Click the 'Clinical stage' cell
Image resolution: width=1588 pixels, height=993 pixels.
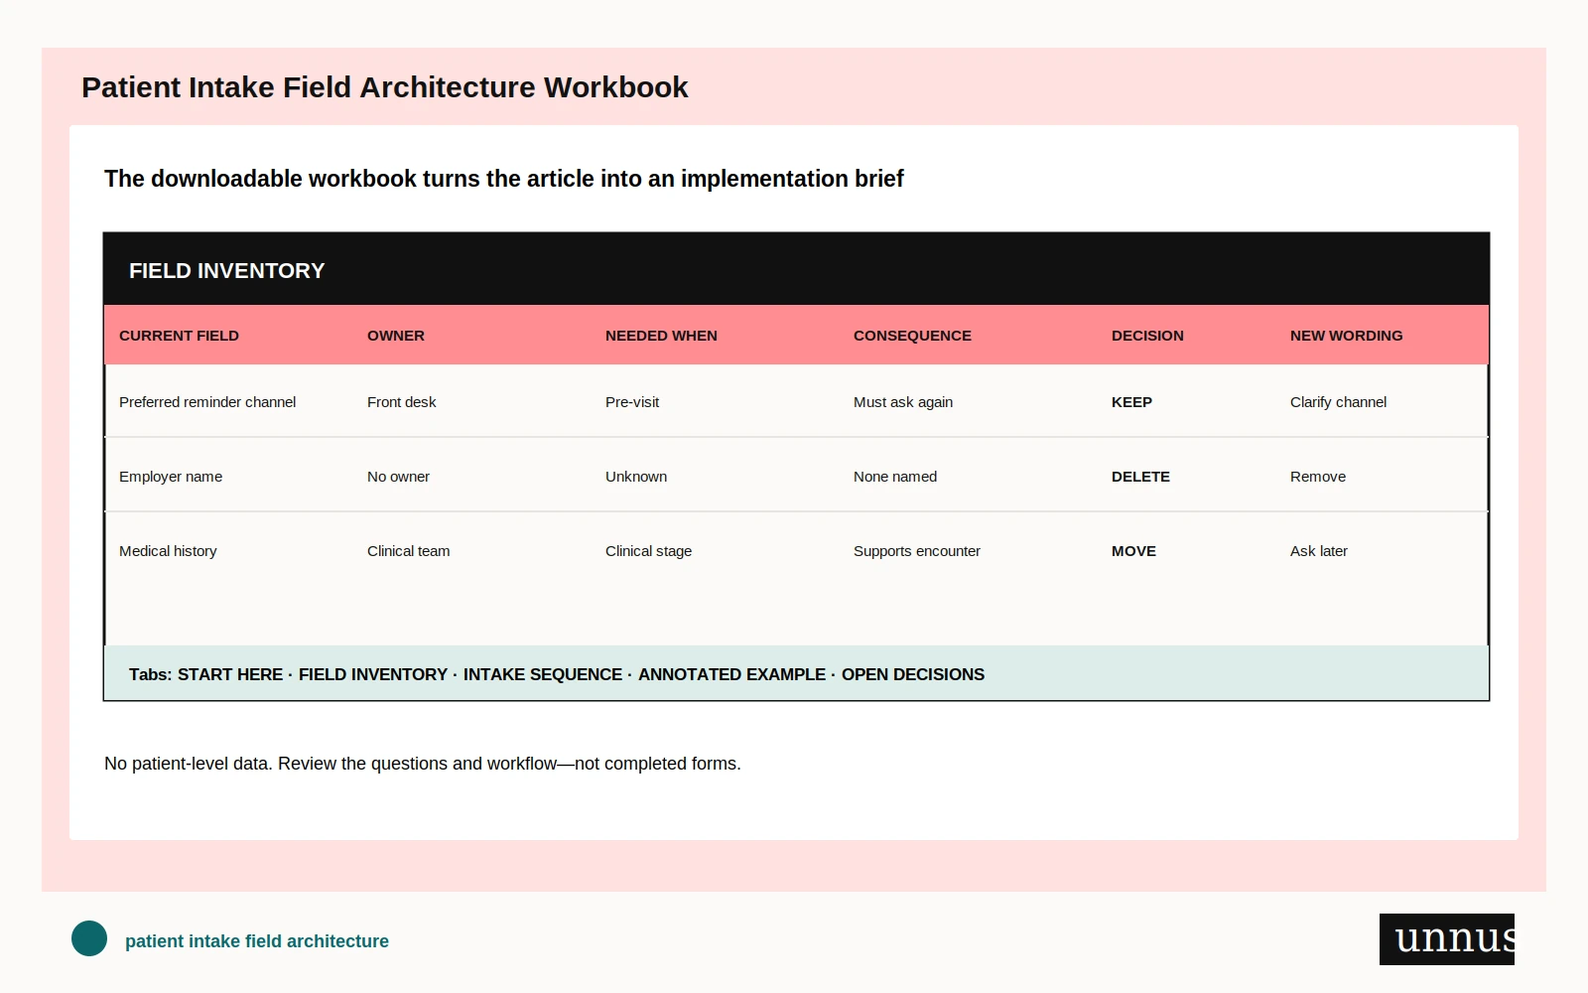tap(648, 551)
